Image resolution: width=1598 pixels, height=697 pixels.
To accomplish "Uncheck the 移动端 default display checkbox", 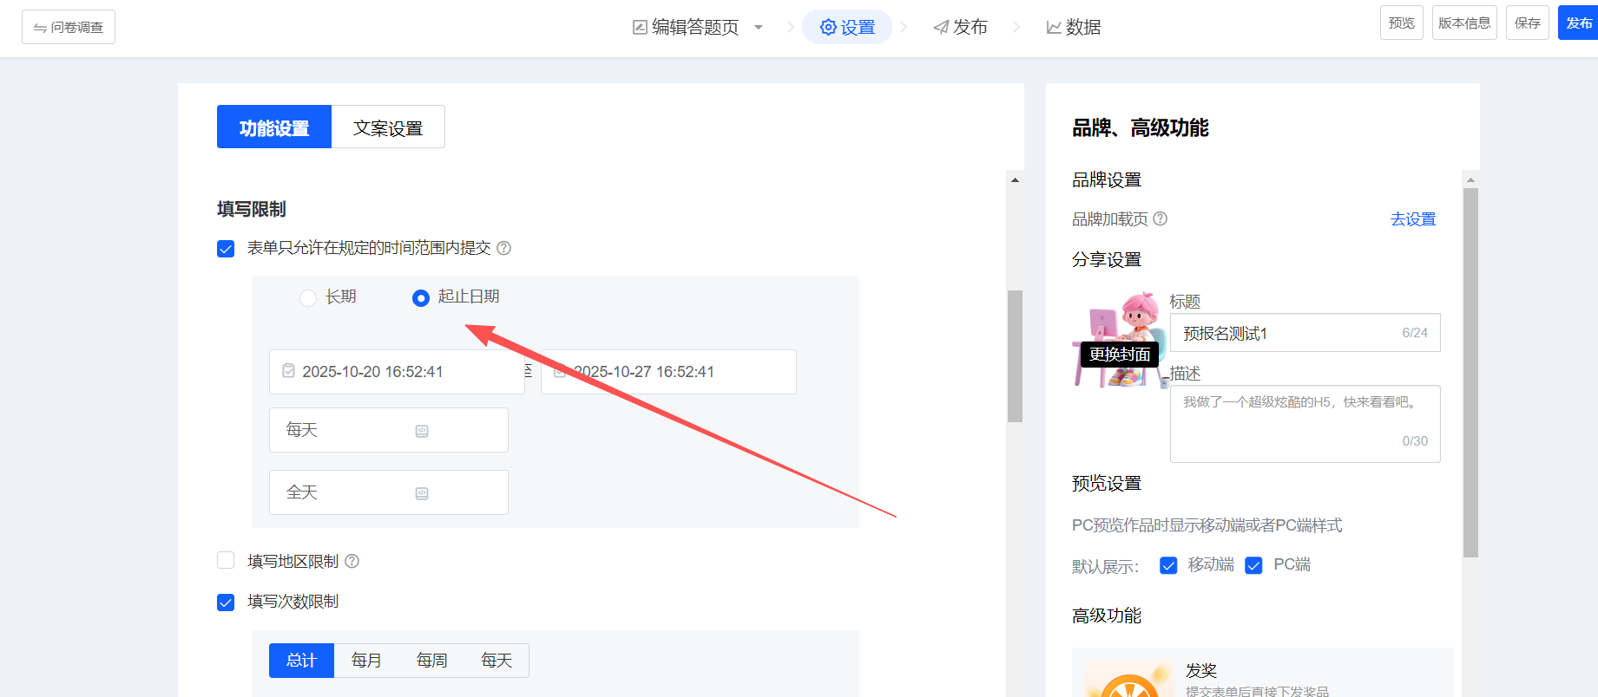I will (1168, 565).
